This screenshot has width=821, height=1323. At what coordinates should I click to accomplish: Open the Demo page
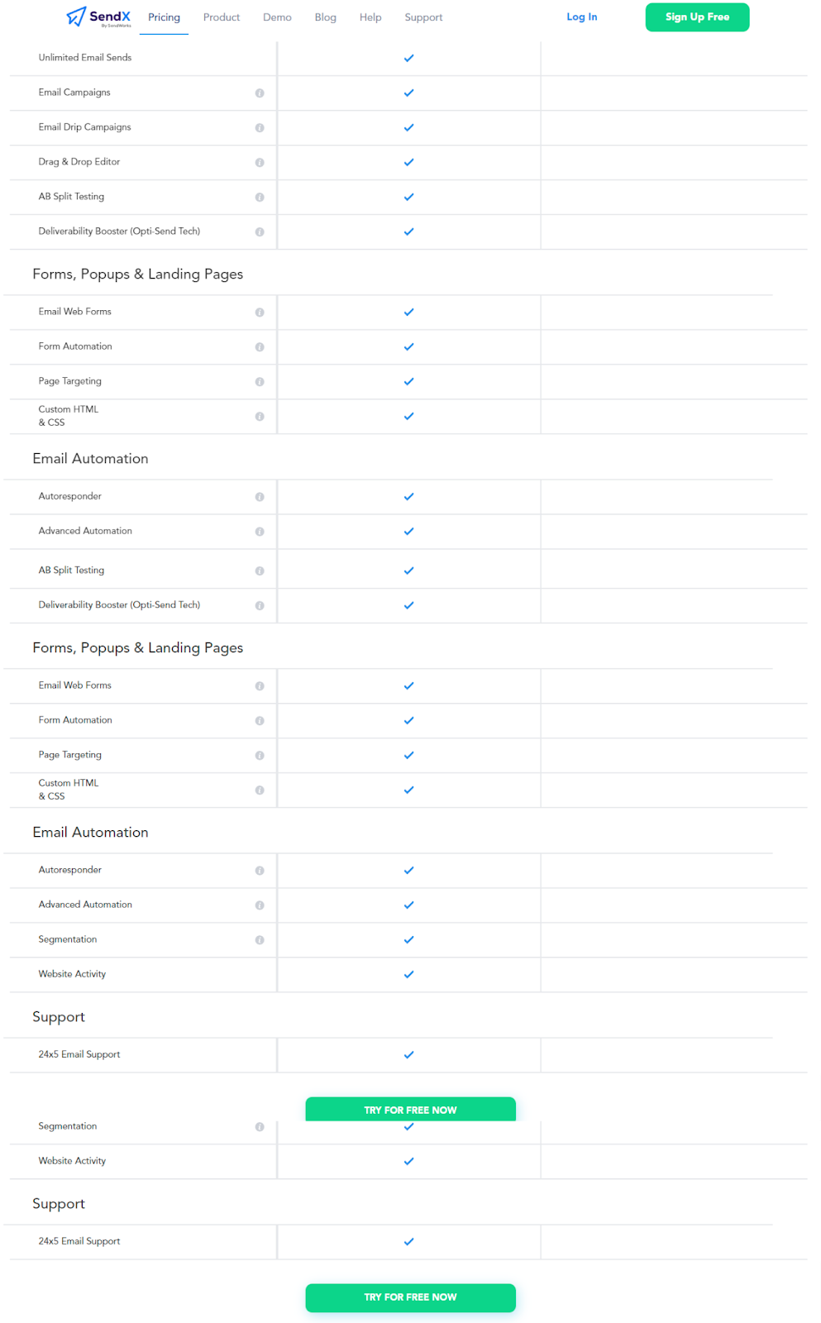(x=277, y=17)
